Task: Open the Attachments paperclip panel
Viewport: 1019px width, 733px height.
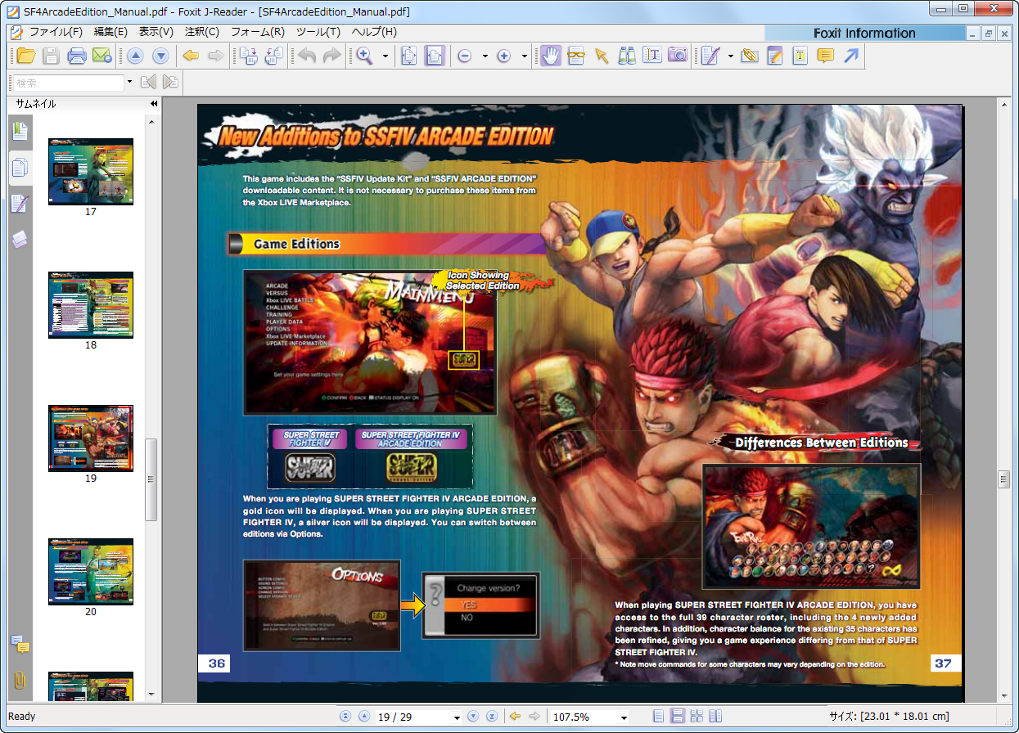Action: [x=20, y=681]
